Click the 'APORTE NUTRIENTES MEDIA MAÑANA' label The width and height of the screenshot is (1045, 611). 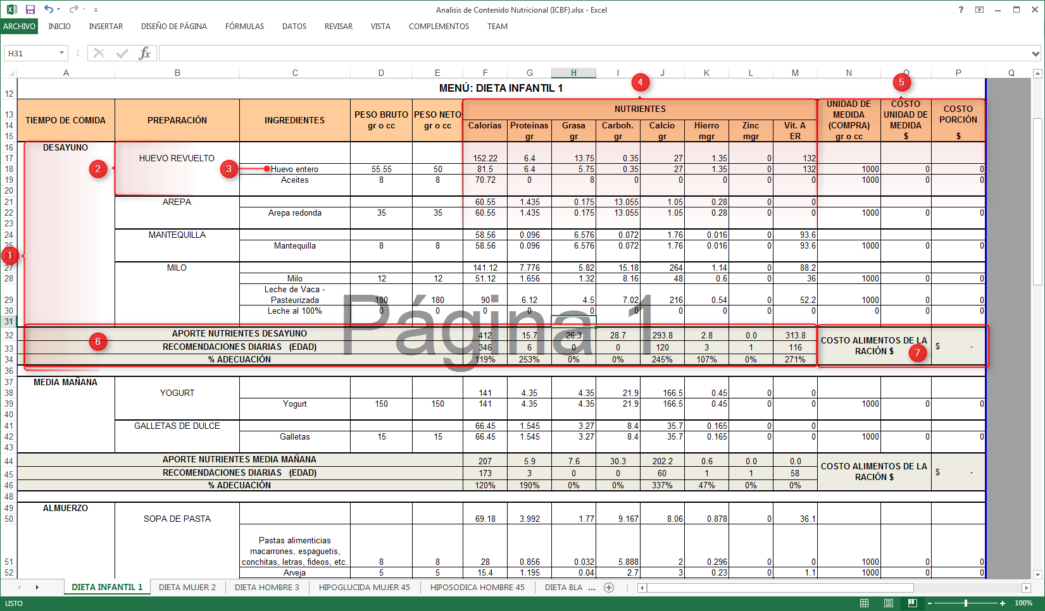(239, 459)
